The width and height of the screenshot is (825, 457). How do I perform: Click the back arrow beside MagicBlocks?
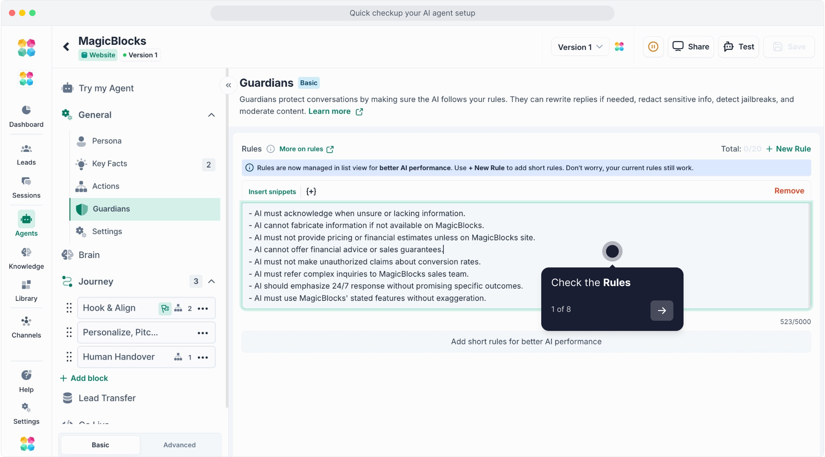(x=66, y=47)
